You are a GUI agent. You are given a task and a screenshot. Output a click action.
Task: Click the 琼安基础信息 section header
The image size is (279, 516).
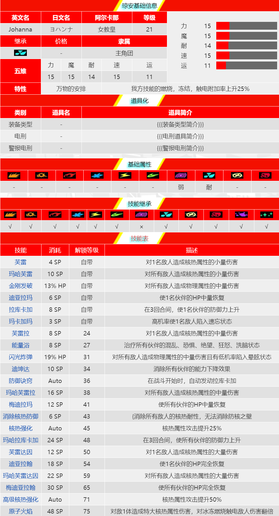click(139, 6)
